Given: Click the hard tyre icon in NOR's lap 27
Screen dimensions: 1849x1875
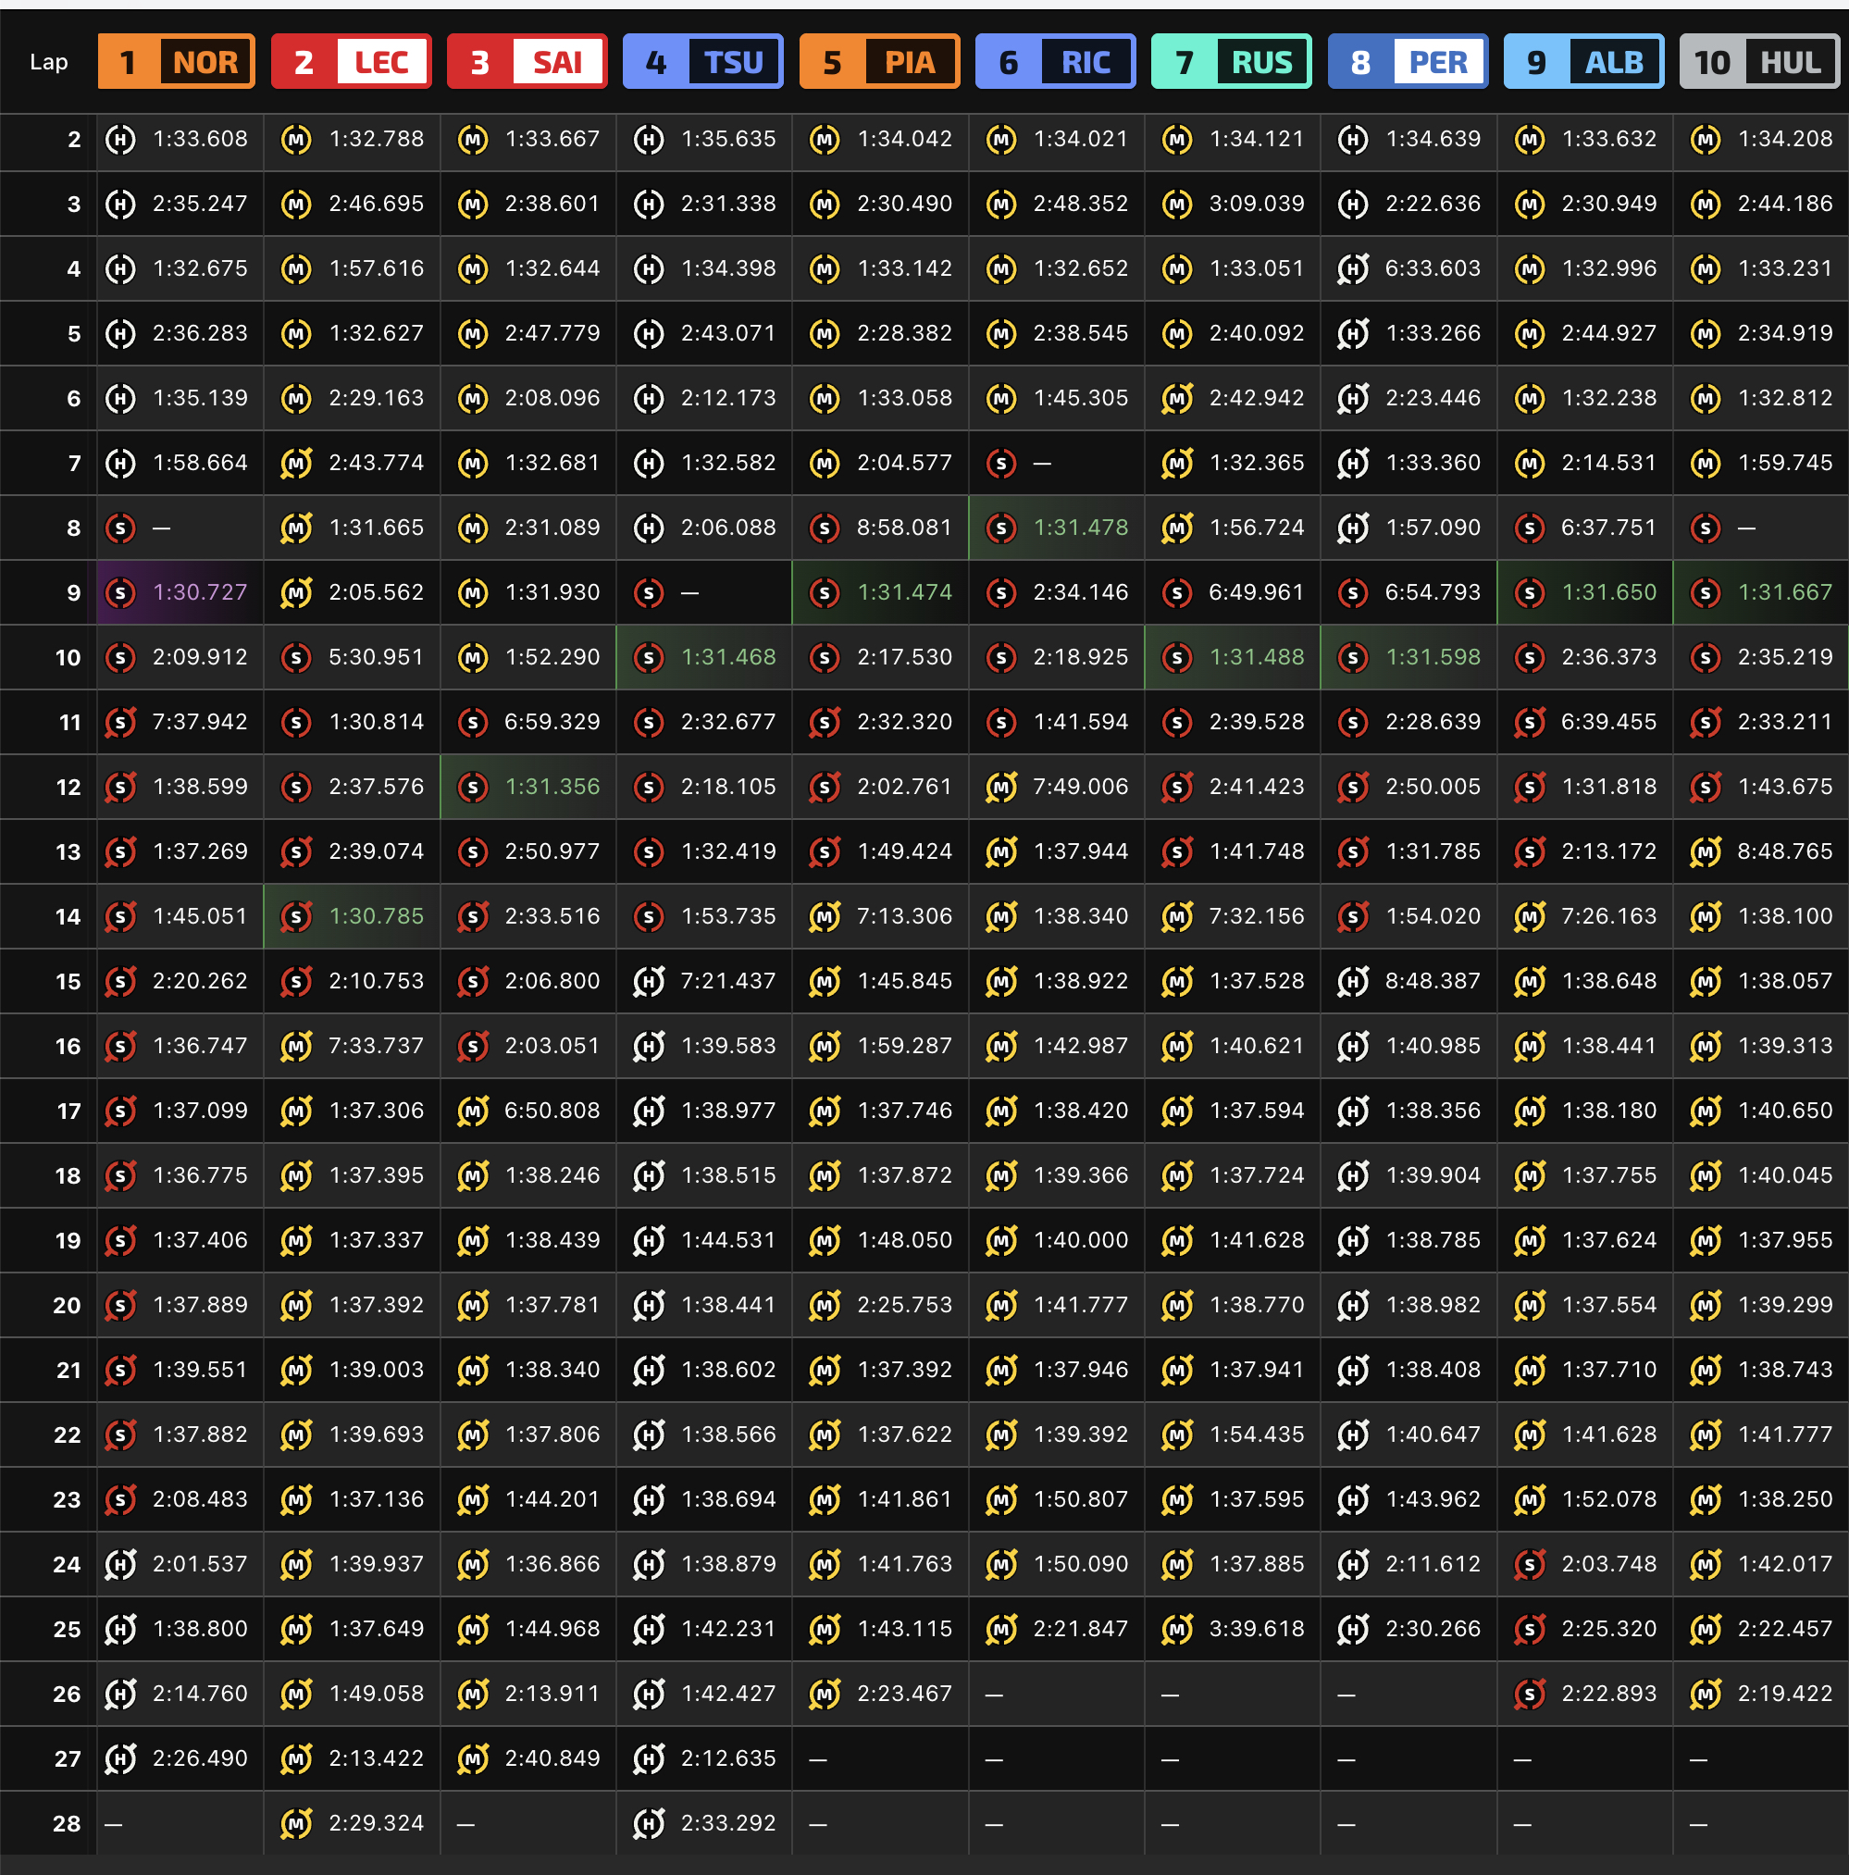Looking at the screenshot, I should click(x=120, y=1758).
